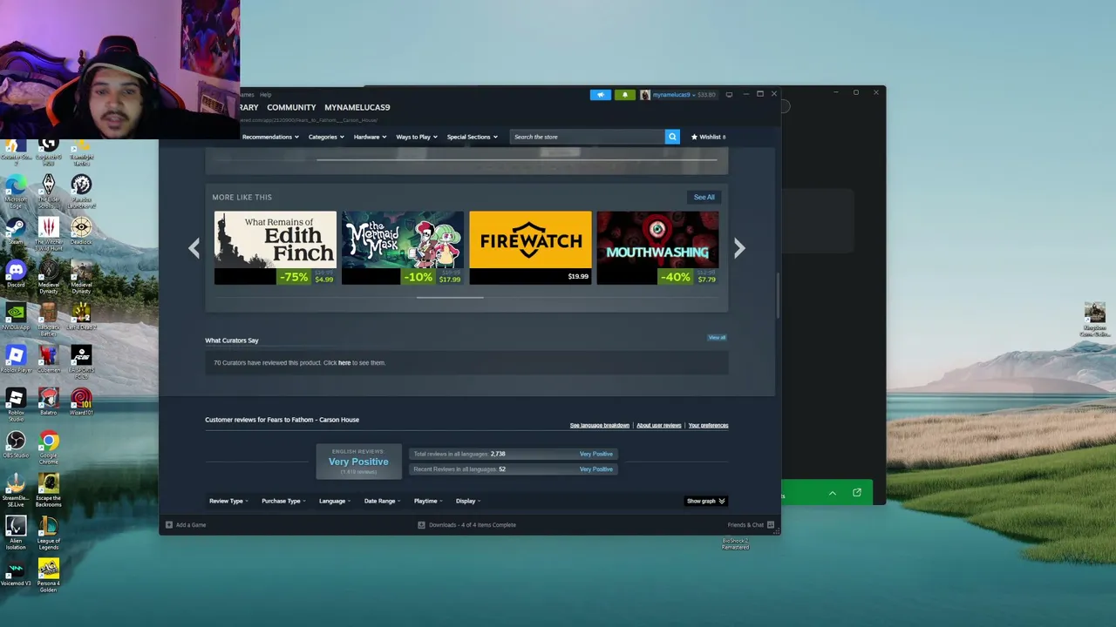Select the Escape the Backrooms desktop icon
This screenshot has width=1116, height=627.
point(49,490)
